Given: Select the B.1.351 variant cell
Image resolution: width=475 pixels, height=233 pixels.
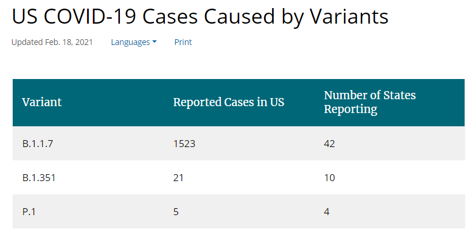Looking at the screenshot, I should [x=39, y=178].
